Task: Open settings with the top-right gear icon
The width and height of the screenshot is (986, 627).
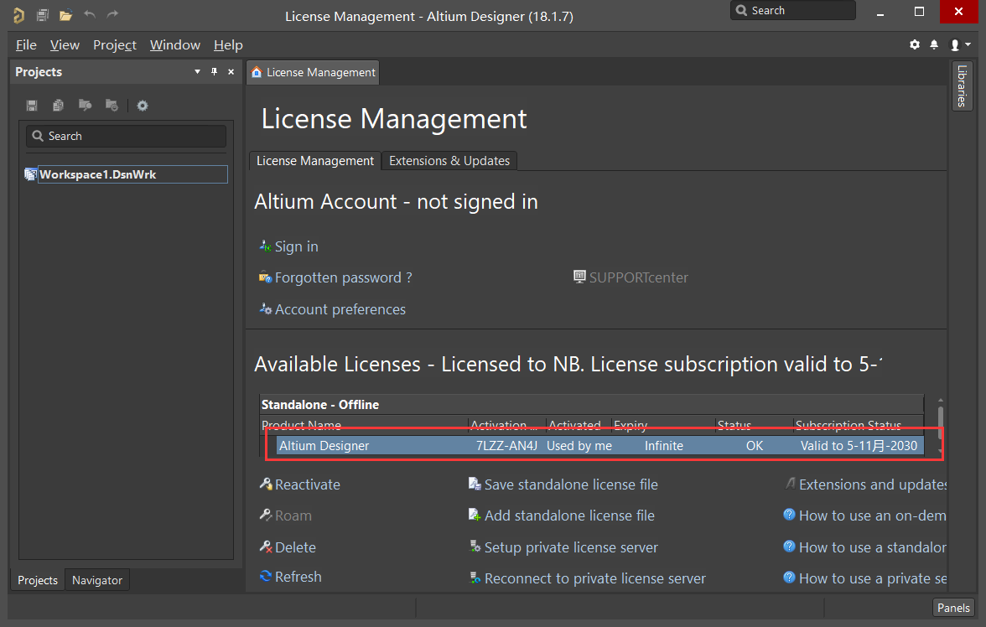Action: (x=914, y=44)
